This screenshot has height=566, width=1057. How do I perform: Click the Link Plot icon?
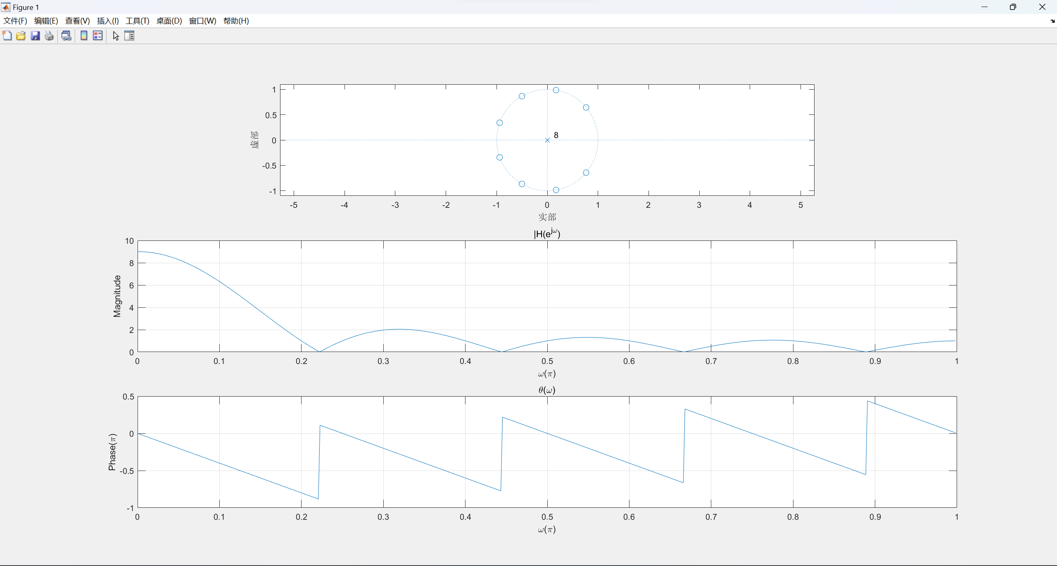tap(66, 36)
